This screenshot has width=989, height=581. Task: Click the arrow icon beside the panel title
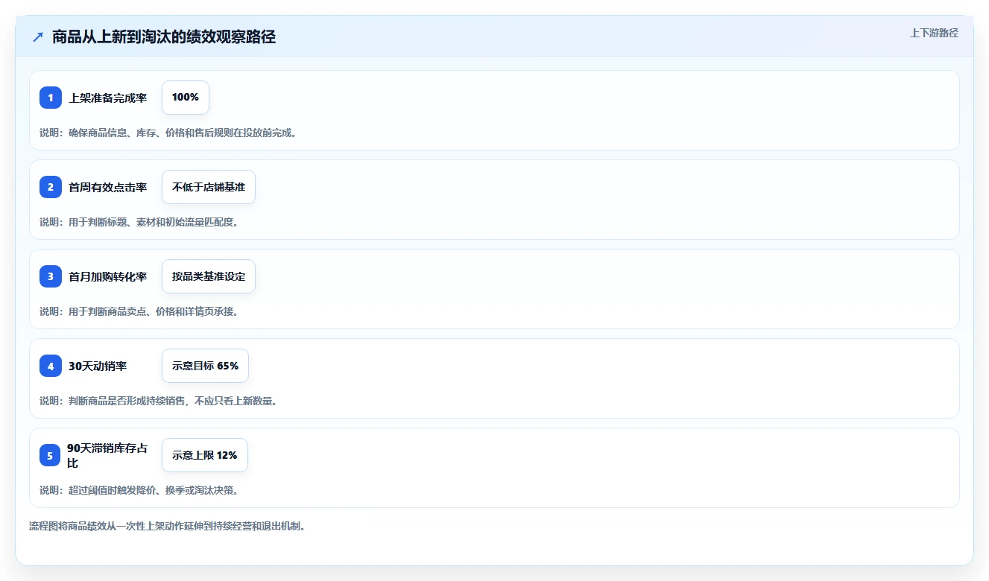pos(38,36)
